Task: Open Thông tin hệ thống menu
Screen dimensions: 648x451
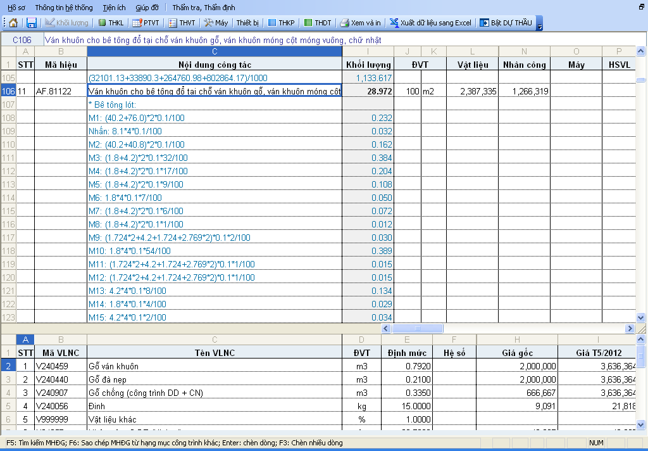Action: (64, 8)
